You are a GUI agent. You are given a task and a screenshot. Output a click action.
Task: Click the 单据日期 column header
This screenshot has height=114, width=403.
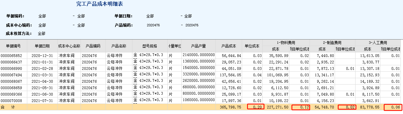42,46
